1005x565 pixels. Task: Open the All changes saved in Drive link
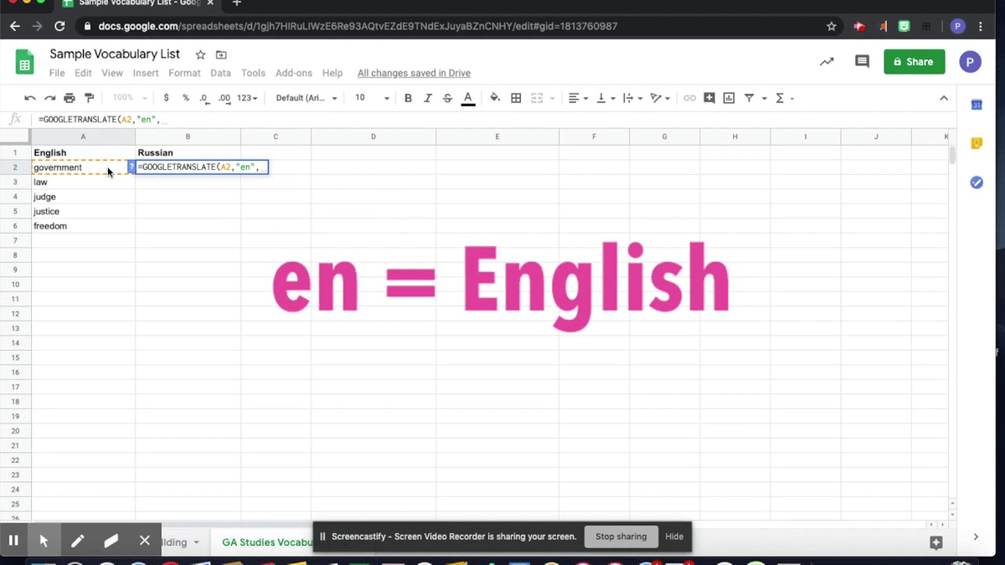413,73
